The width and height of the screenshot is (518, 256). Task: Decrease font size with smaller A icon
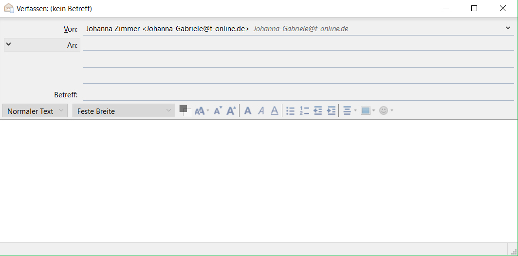[218, 110]
